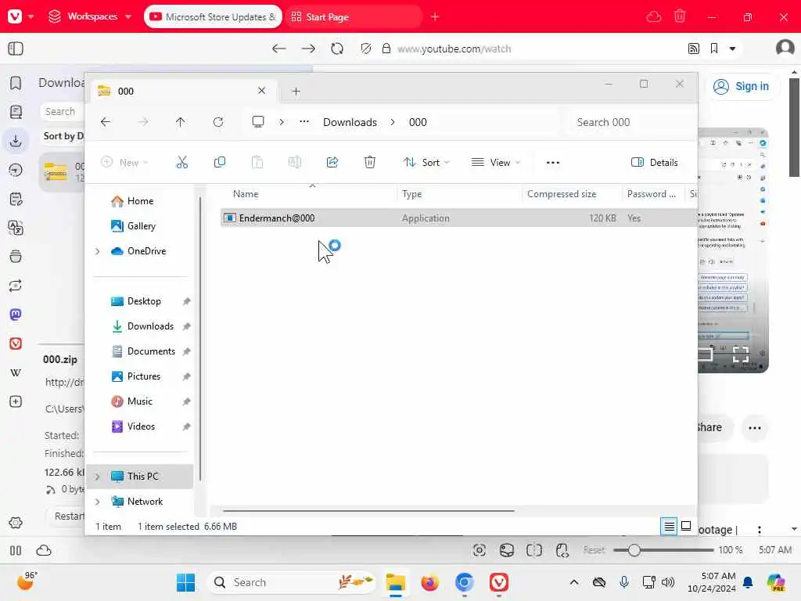The width and height of the screenshot is (801, 601).
Task: Cut the selected file
Action: pyautogui.click(x=181, y=163)
